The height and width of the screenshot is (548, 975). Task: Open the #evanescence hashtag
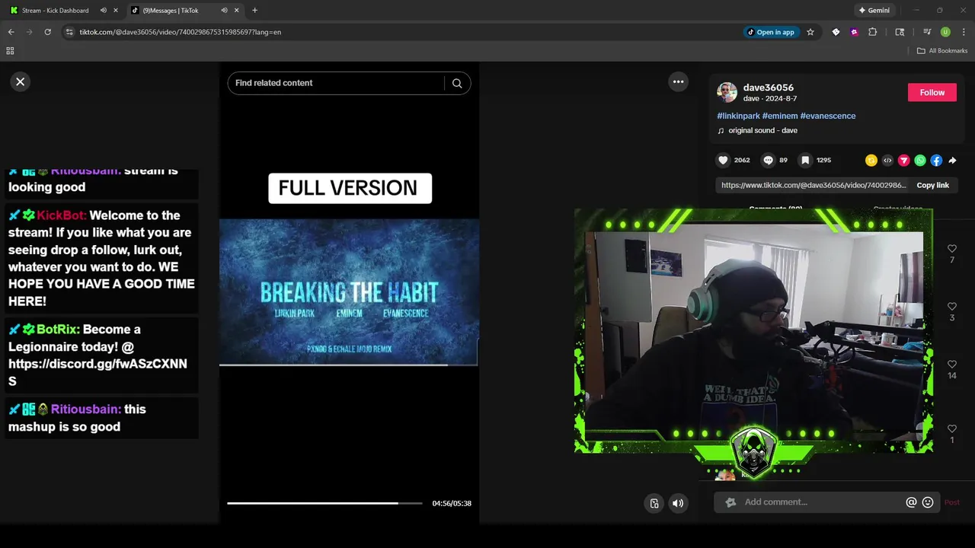point(828,116)
